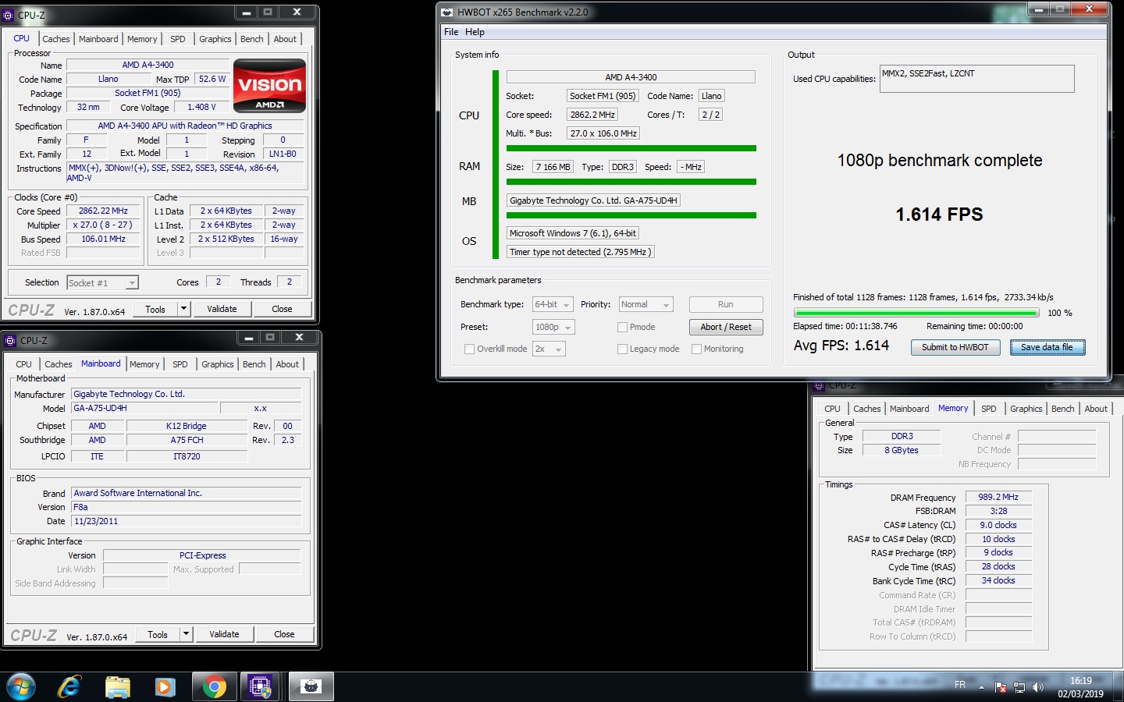
Task: Switch to Caches tab in top CPU-Z
Action: click(x=56, y=39)
